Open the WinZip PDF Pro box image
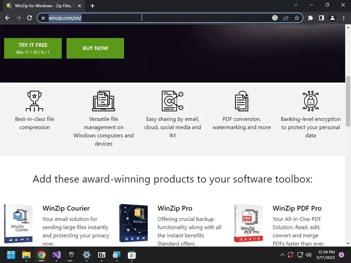 click(x=249, y=223)
